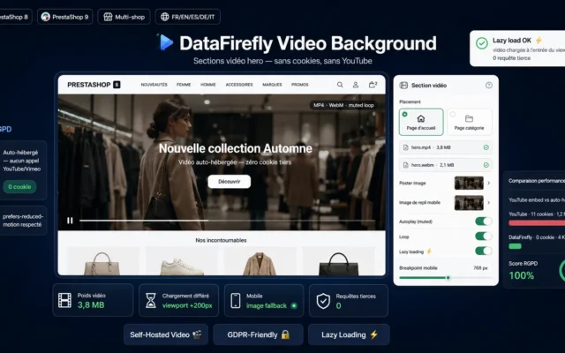Click the red YouTube performance bar
Image resolution: width=565 pixels, height=353 pixels.
[537, 223]
